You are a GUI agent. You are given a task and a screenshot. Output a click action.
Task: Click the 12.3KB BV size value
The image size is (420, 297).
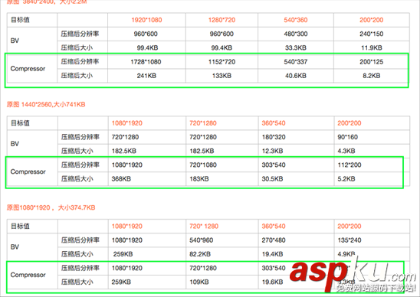pos(272,151)
